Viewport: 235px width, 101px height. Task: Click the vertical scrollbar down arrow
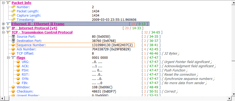tap(233, 94)
